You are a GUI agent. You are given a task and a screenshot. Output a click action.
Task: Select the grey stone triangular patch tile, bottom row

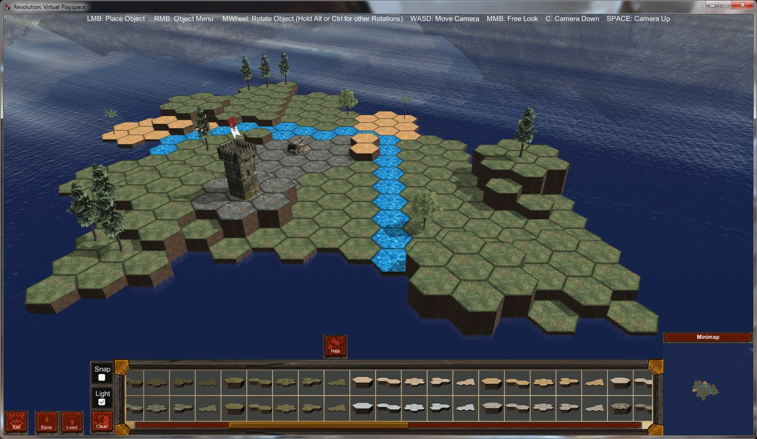tap(594, 408)
